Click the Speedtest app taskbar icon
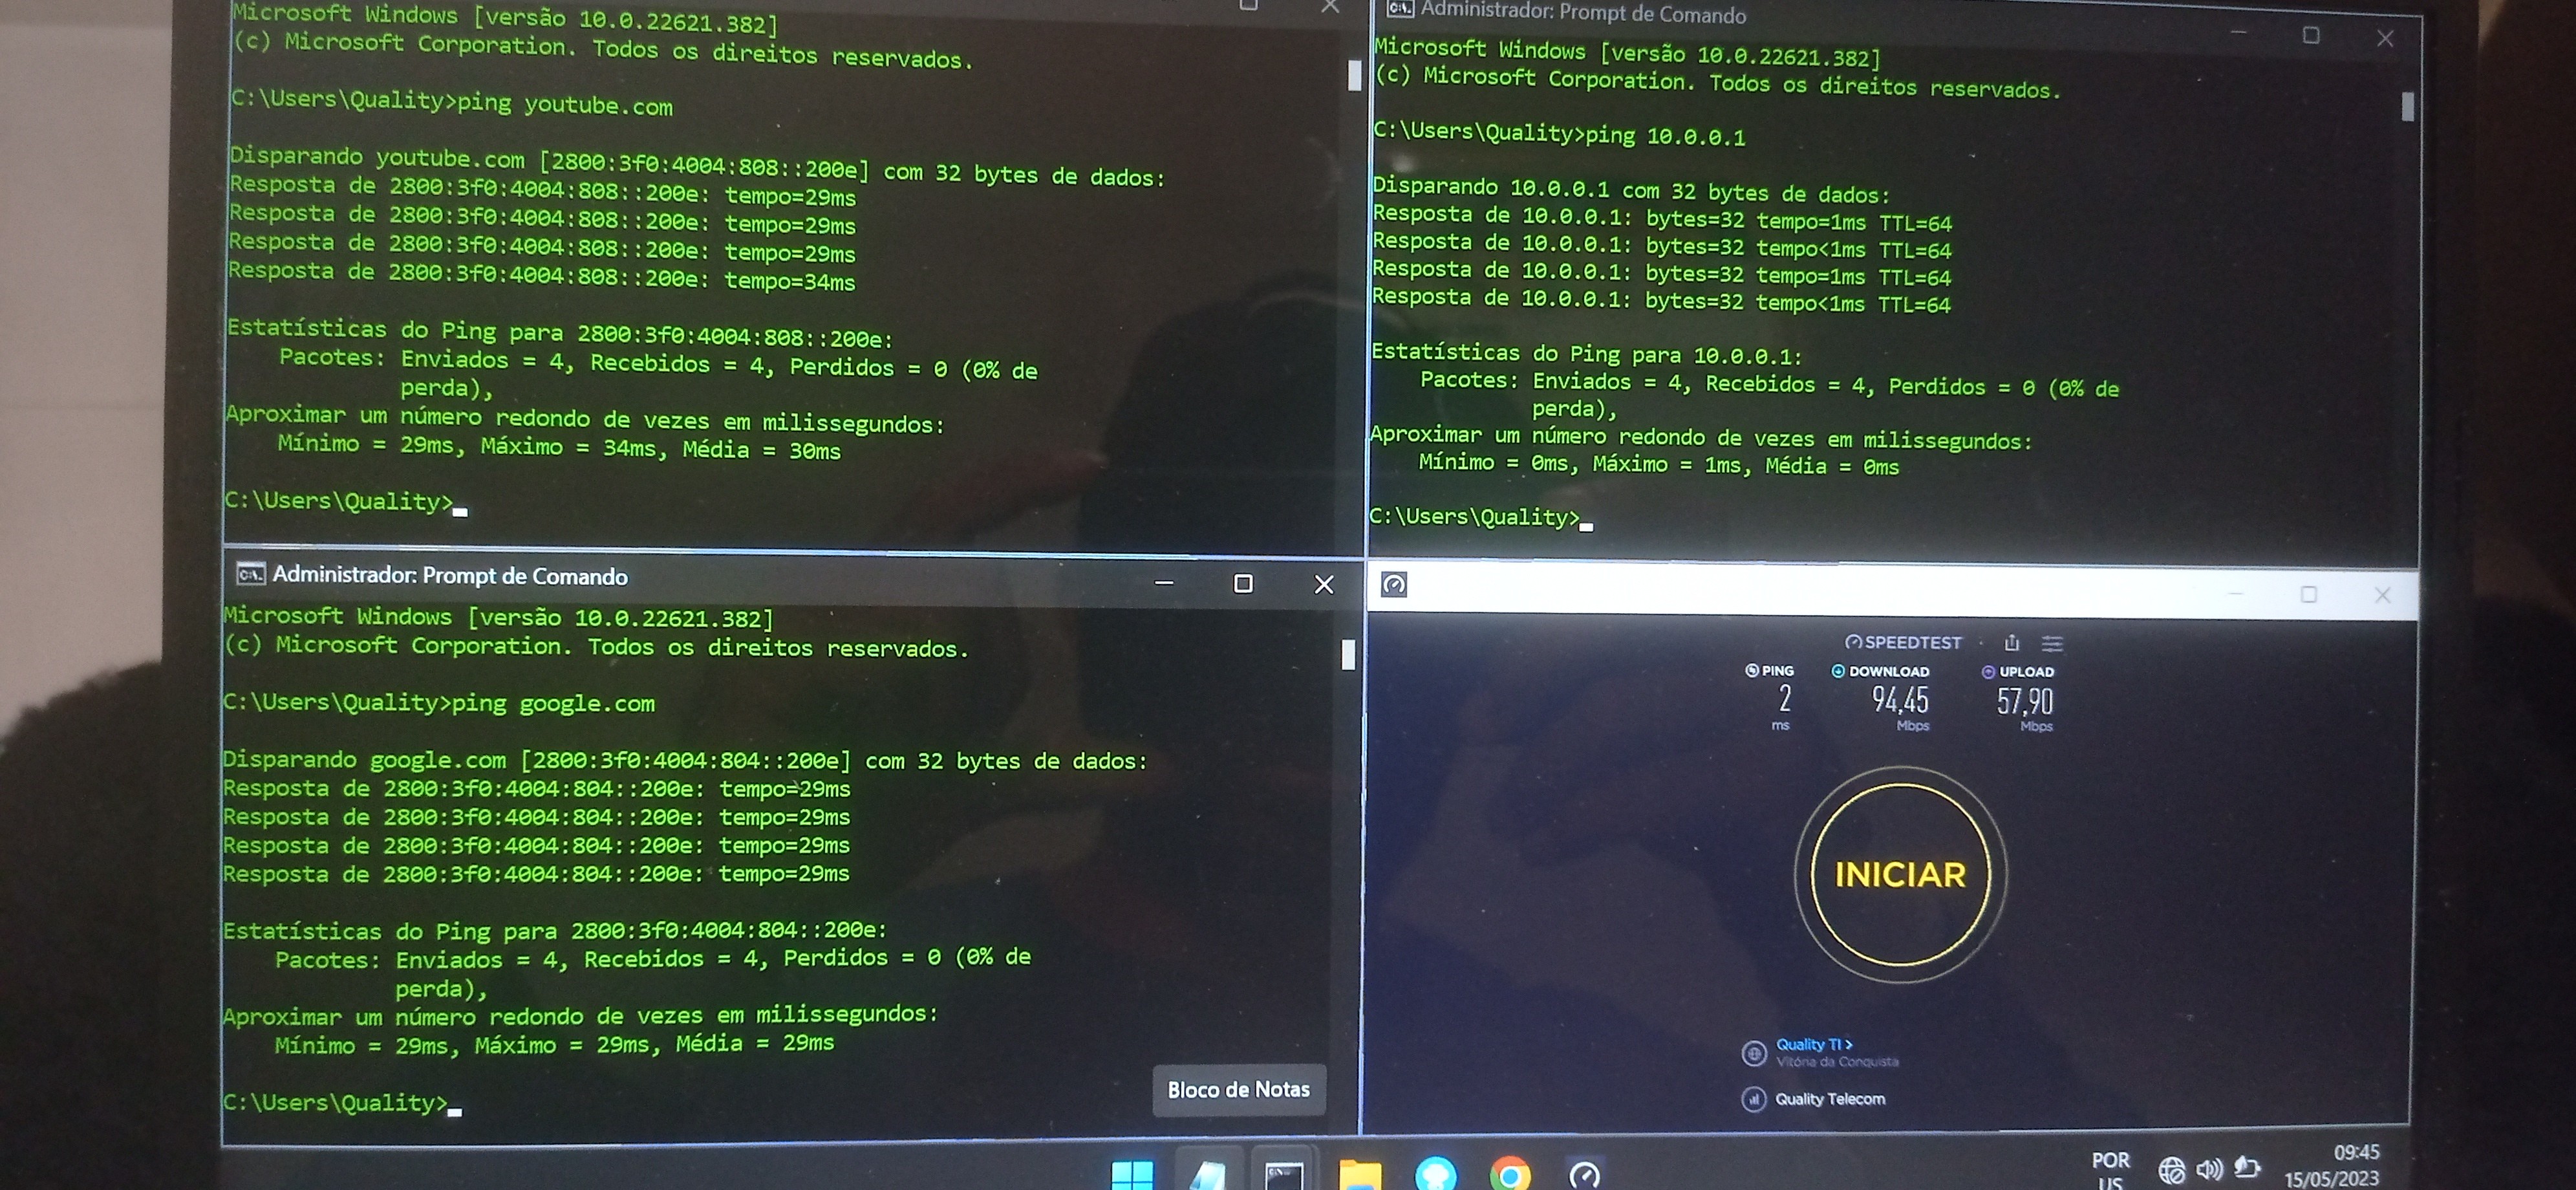Viewport: 2576px width, 1190px height. coord(1585,1175)
